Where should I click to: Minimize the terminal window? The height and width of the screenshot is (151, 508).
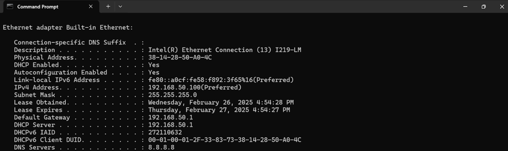pyautogui.click(x=465, y=6)
